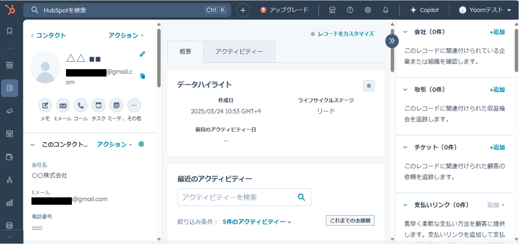The height and width of the screenshot is (244, 519).
Task: Click the レコードをカスタマイズ link
Action: tap(342, 34)
